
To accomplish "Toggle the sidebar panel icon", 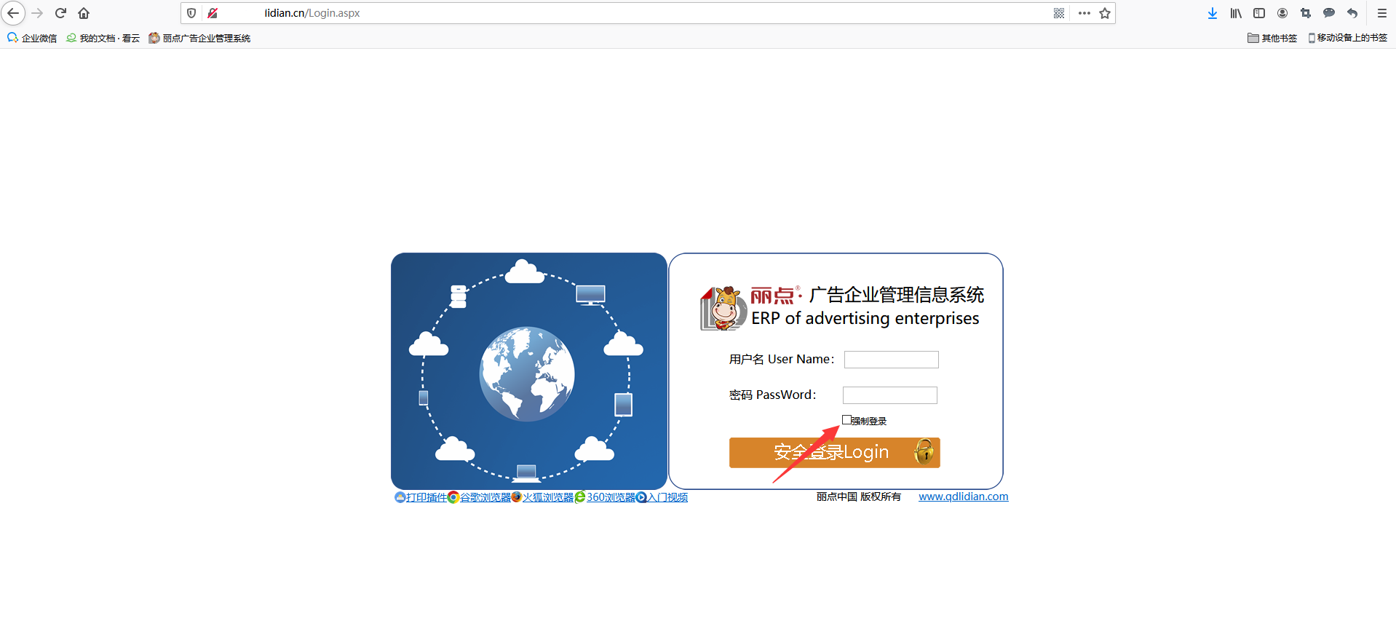I will (1259, 13).
